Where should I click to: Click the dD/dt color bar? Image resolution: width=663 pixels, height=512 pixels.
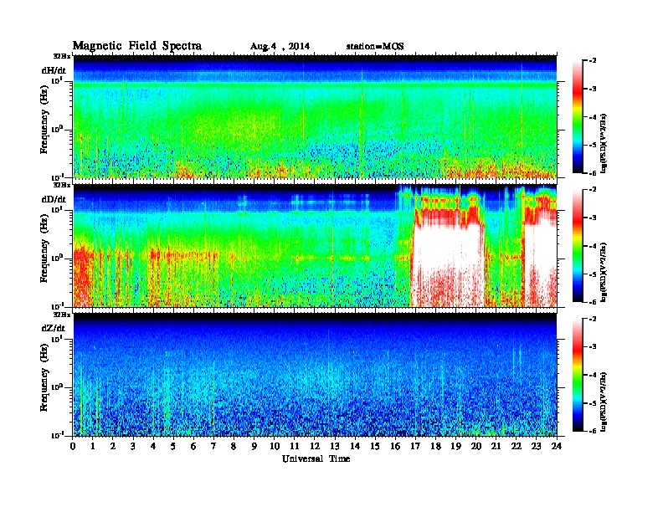[578, 246]
